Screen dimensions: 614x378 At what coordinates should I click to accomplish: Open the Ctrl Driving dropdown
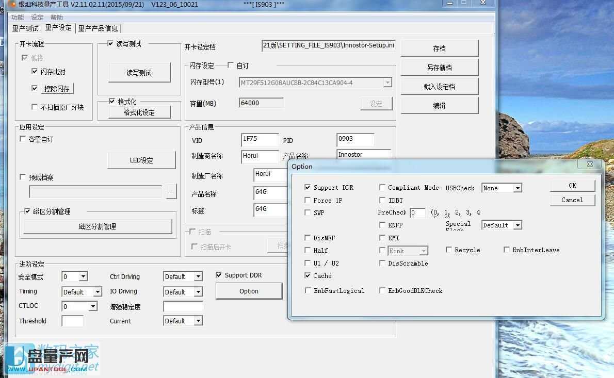(197, 276)
